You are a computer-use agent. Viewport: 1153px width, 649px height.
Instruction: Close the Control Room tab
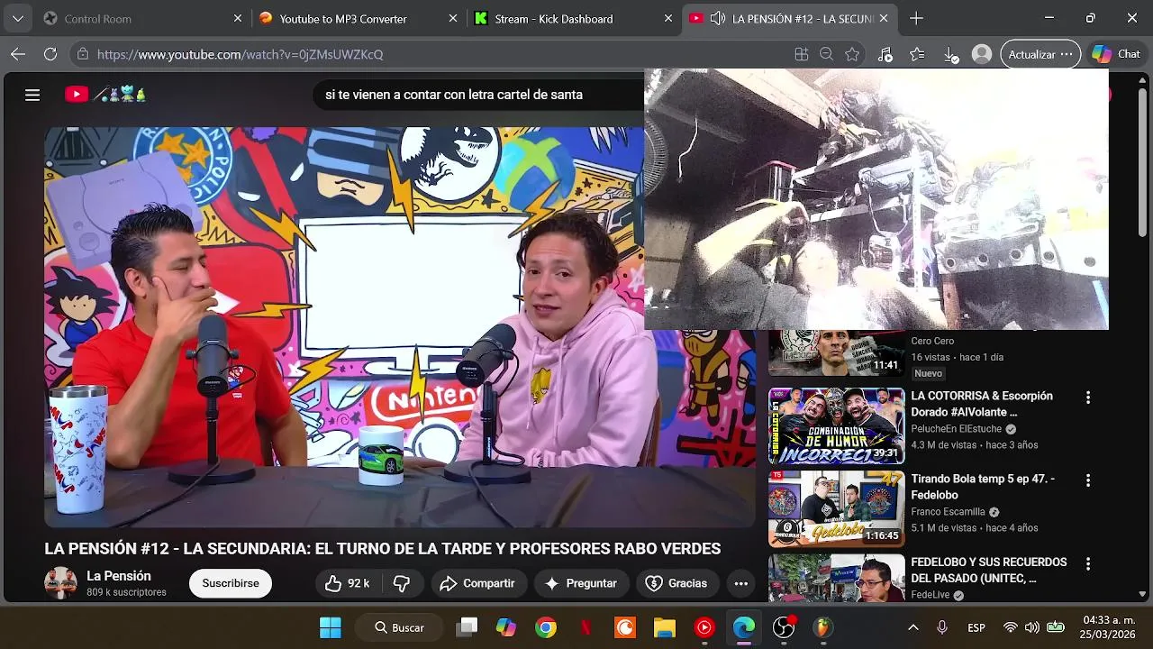pos(238,18)
